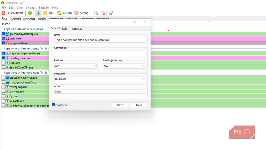266x150 pixels.
Task: Check the msmpeng.exe checkbox
Action: pyautogui.click(x=4, y=87)
